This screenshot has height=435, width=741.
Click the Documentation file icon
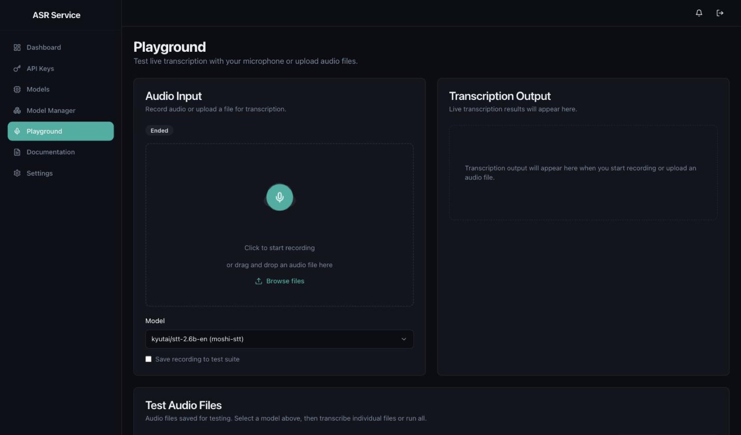pyautogui.click(x=17, y=152)
